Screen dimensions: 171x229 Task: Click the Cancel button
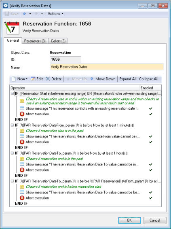[x=155, y=220]
